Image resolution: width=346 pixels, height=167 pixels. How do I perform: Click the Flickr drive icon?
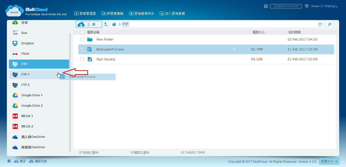[x=15, y=54]
